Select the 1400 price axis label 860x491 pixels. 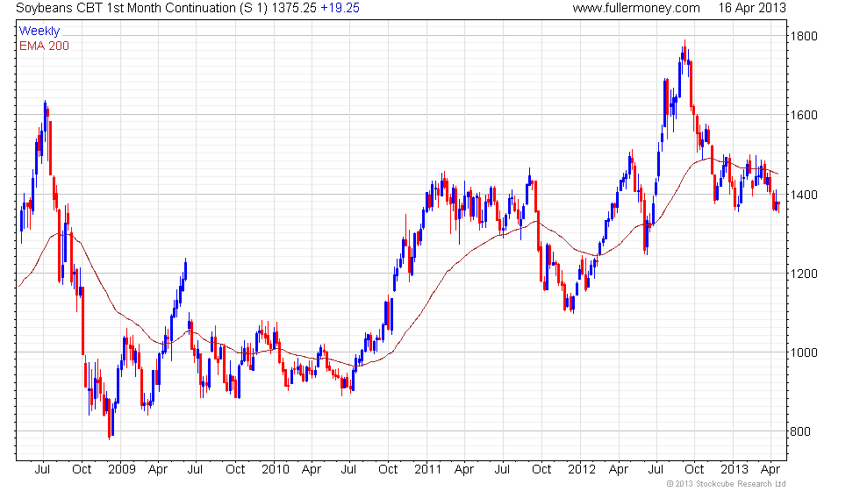click(806, 195)
